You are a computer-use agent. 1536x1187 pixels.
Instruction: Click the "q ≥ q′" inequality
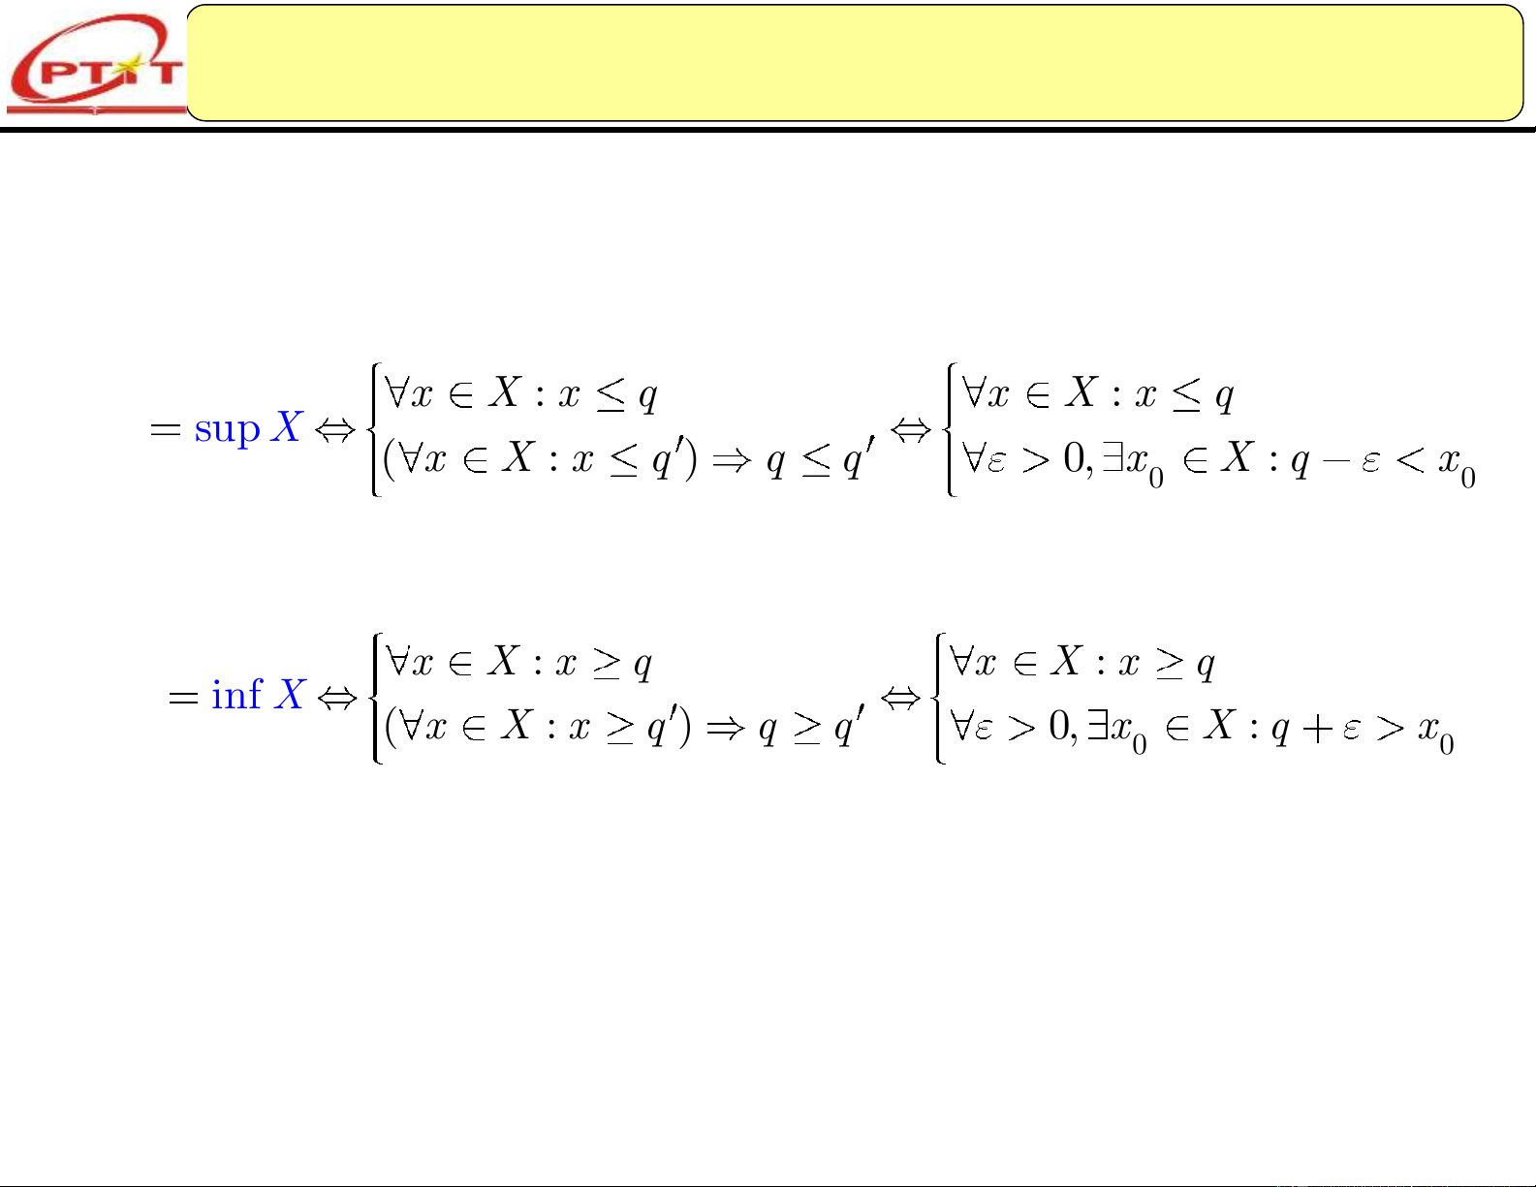pyautogui.click(x=812, y=728)
